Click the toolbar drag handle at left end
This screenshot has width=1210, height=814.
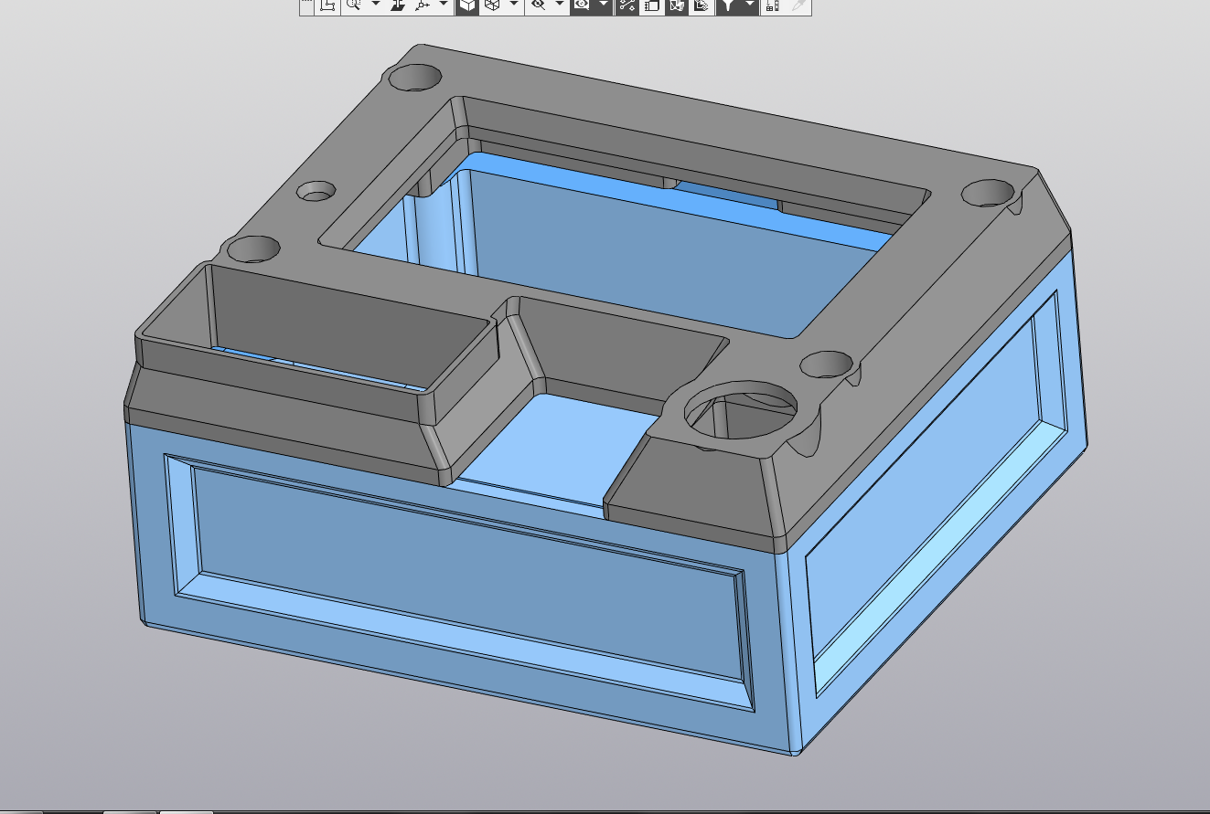(x=306, y=5)
